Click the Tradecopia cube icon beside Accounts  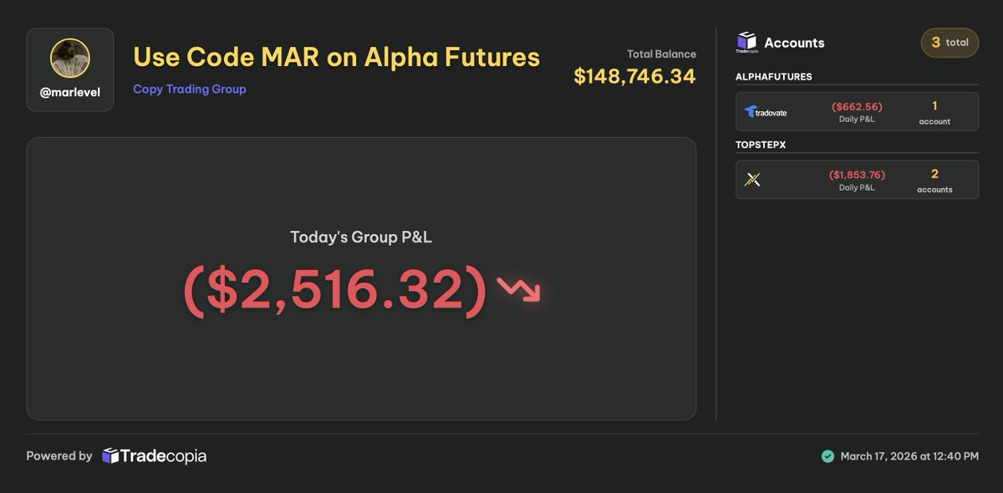pos(746,42)
